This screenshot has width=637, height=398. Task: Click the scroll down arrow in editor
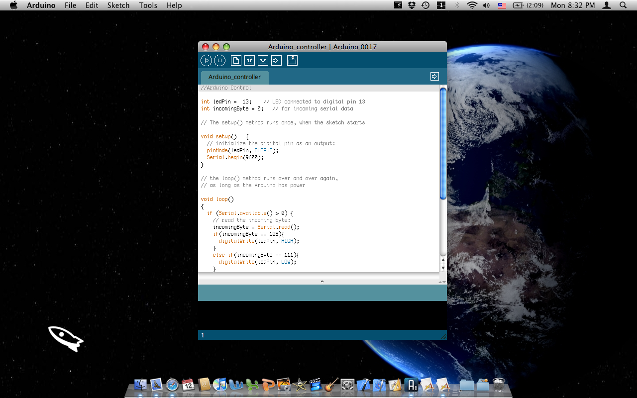(x=443, y=268)
